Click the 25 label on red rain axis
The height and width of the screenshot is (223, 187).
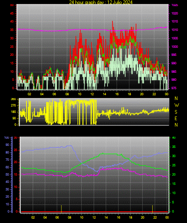pos(16,150)
